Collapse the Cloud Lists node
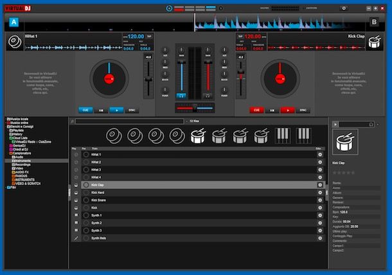 tap(9, 138)
